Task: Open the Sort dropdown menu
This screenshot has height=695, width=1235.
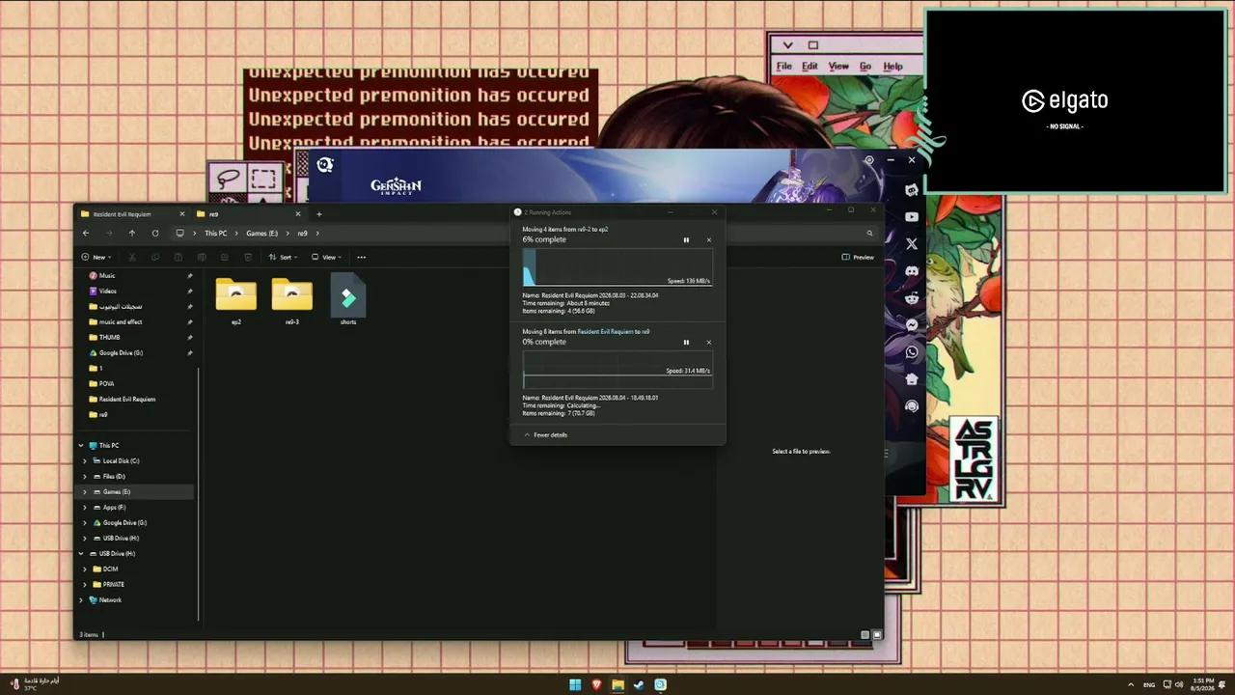Action: point(283,257)
